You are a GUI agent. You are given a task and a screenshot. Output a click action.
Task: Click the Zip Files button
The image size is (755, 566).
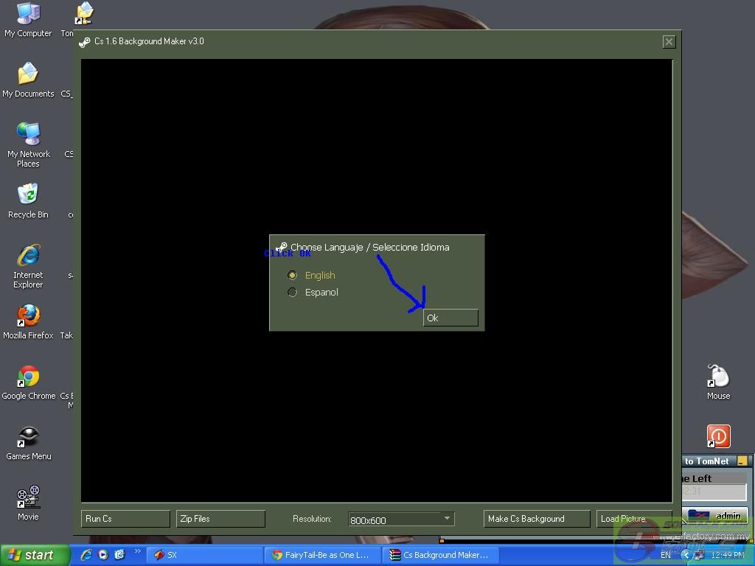(220, 519)
